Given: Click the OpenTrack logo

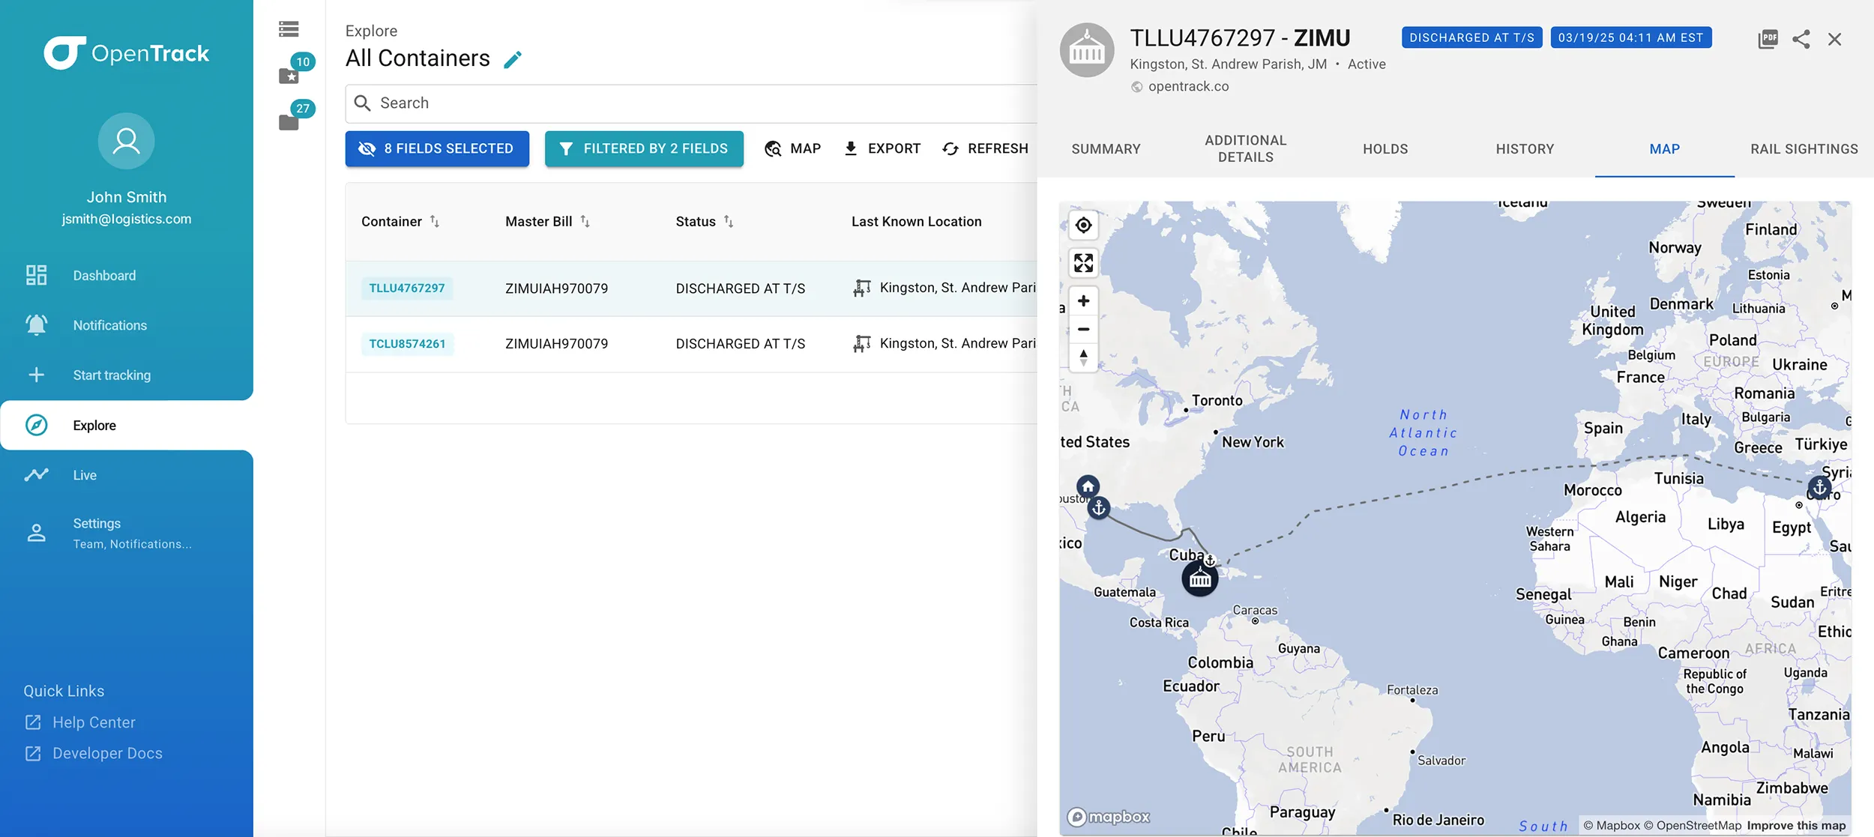Looking at the screenshot, I should 127,53.
